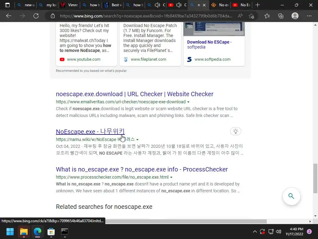Open the Windows Start menu
The image size is (318, 239).
pos(10,232)
